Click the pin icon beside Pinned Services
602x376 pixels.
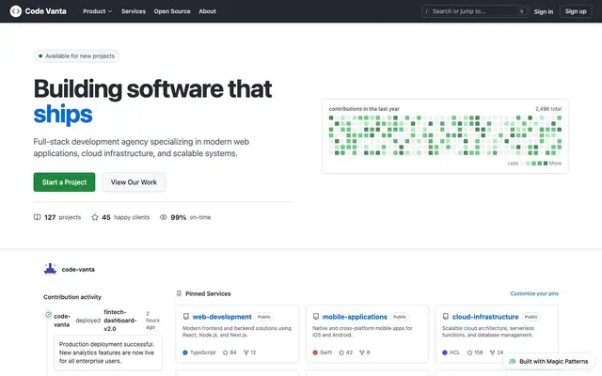point(179,293)
